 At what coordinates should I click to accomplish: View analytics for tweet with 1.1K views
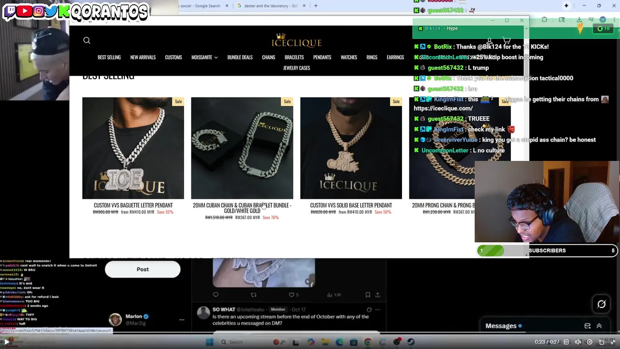(335, 295)
